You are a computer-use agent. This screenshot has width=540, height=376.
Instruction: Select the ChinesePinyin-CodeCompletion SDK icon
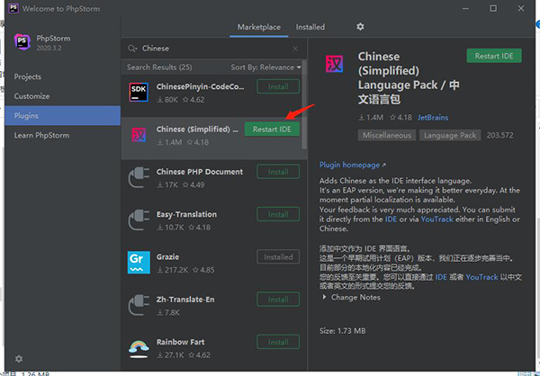(139, 93)
